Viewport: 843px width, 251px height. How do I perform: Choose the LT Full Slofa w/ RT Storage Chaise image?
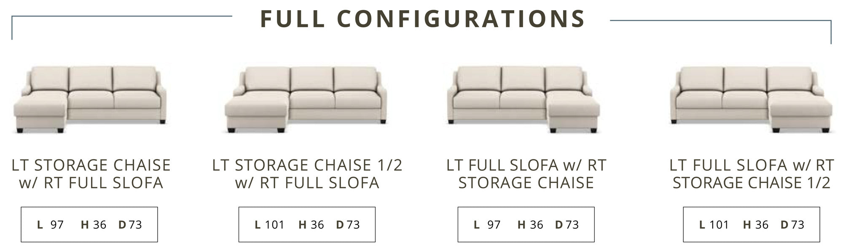pos(523,99)
